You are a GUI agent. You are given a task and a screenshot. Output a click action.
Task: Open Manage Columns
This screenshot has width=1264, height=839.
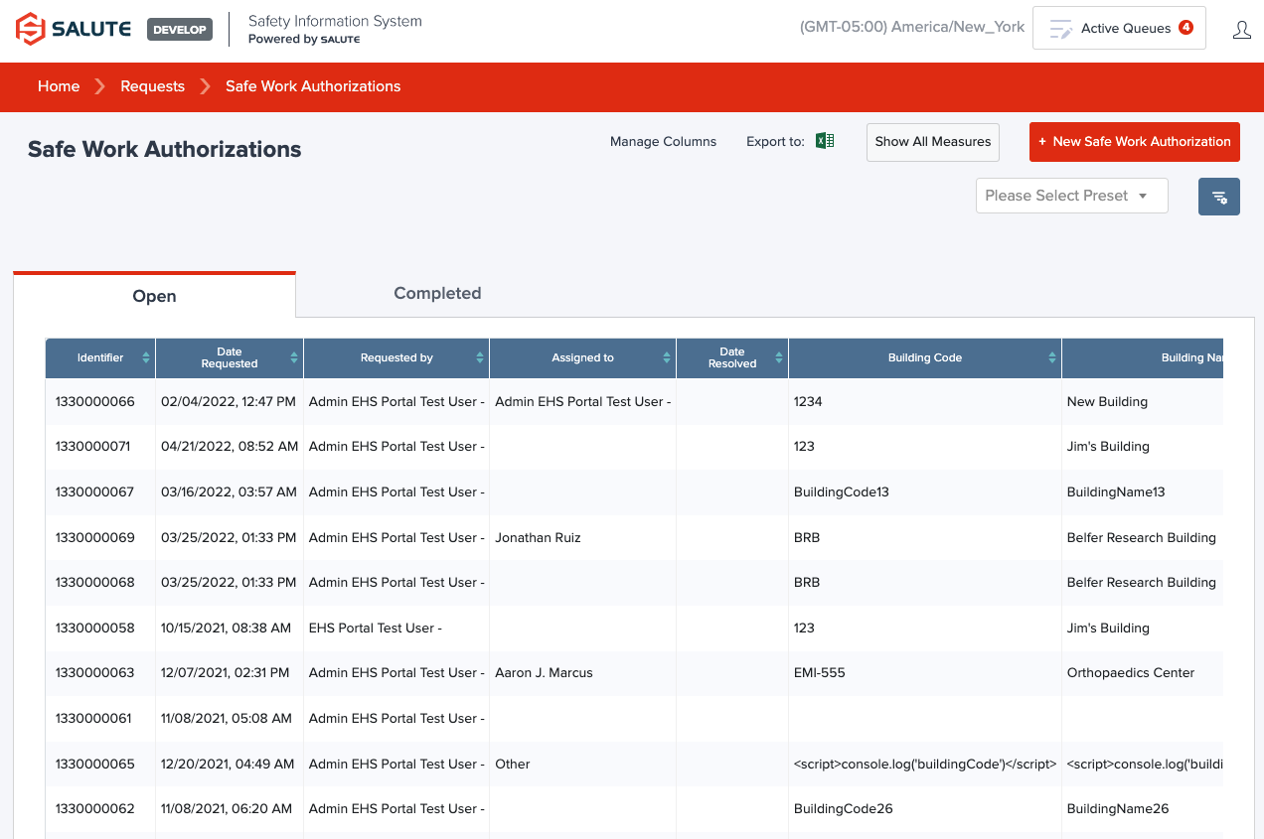pos(663,141)
